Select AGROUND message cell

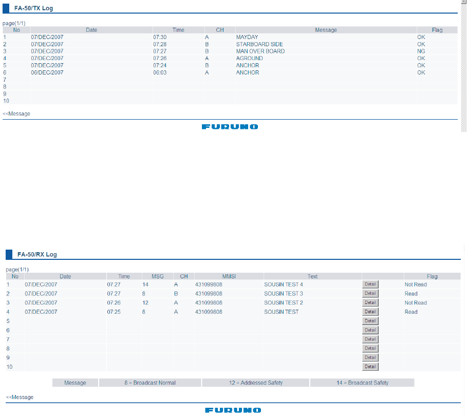[249, 59]
